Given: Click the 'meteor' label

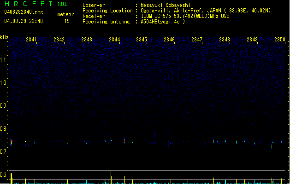Looking at the screenshot, I should tap(65, 14).
